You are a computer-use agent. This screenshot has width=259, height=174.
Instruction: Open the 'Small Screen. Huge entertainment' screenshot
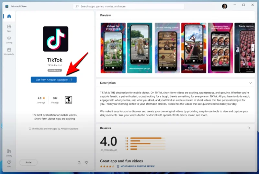tap(194, 48)
